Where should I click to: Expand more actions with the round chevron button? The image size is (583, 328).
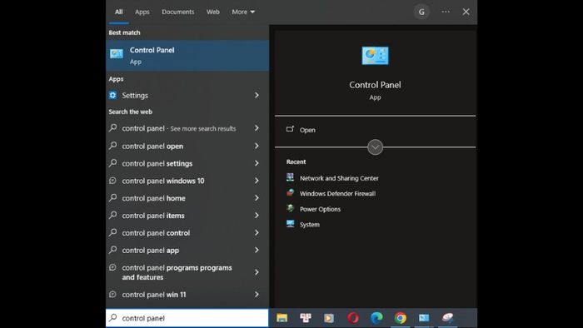pyautogui.click(x=375, y=147)
